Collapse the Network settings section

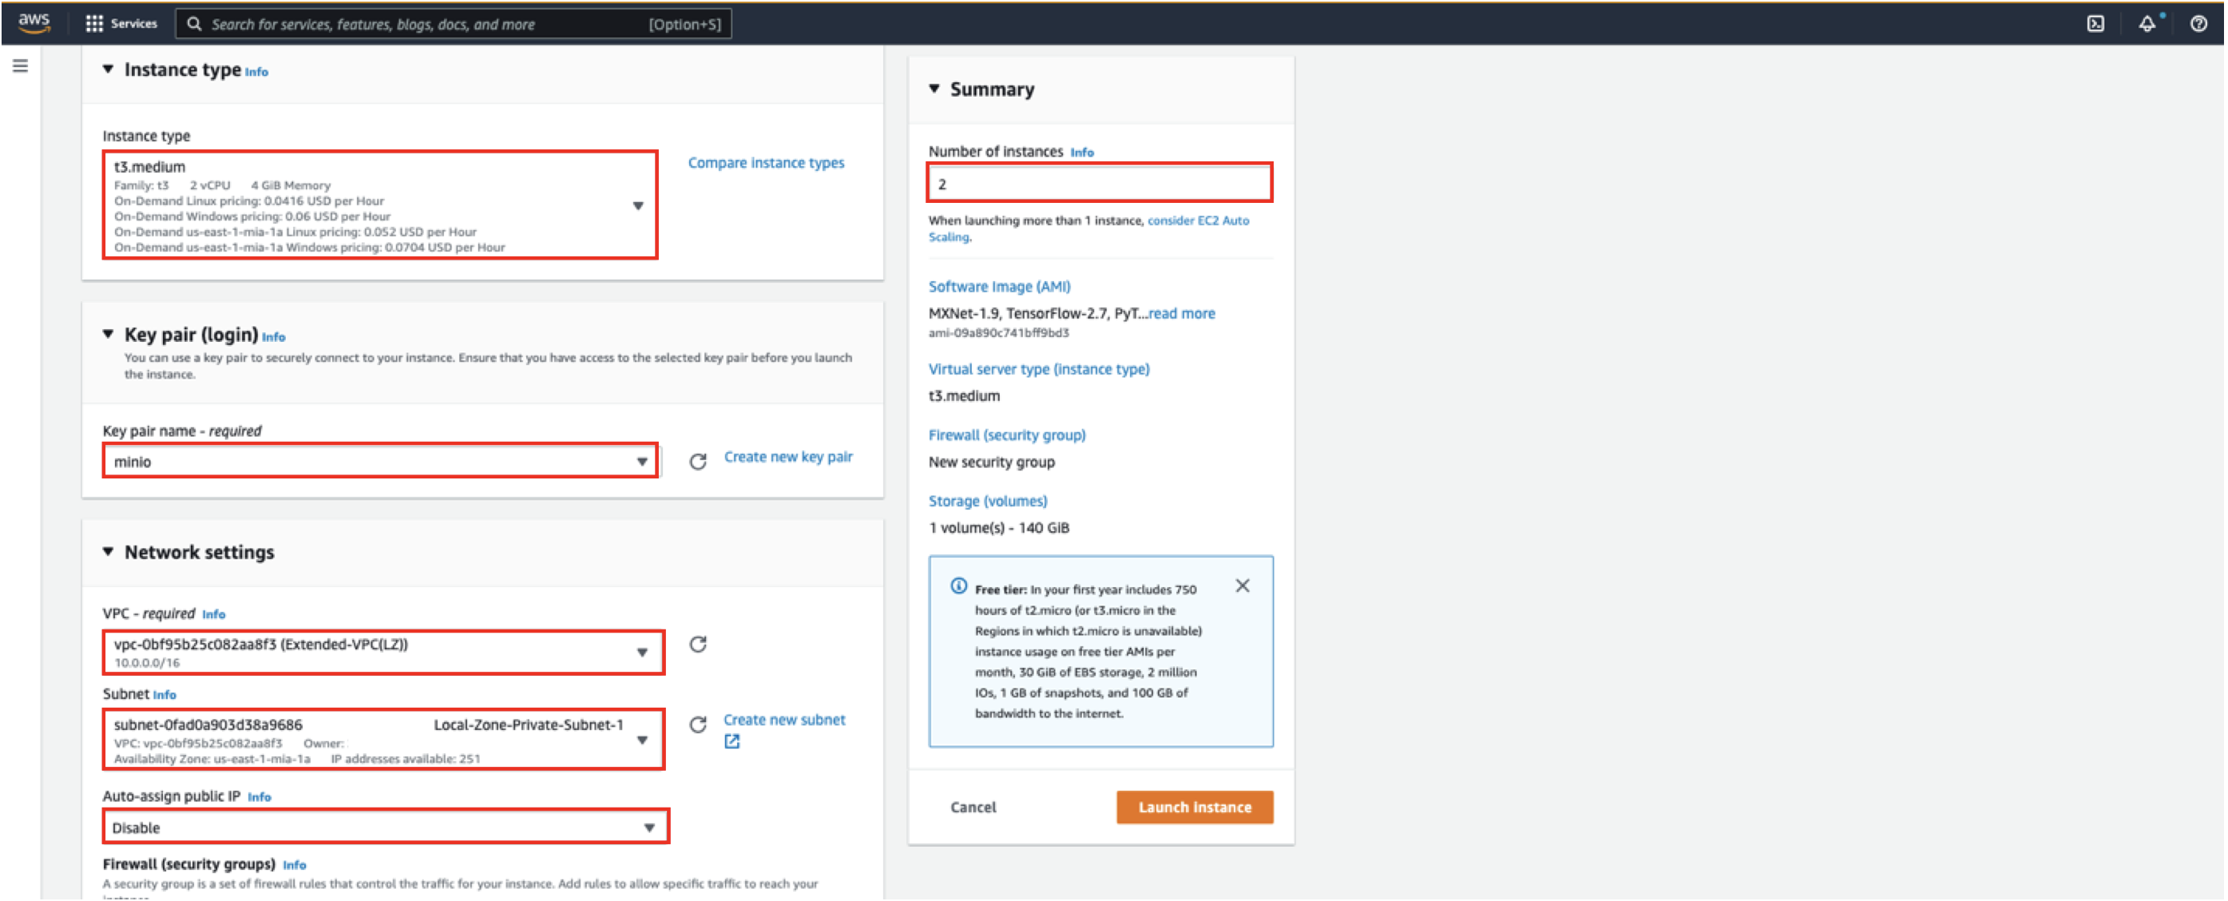[x=108, y=551]
